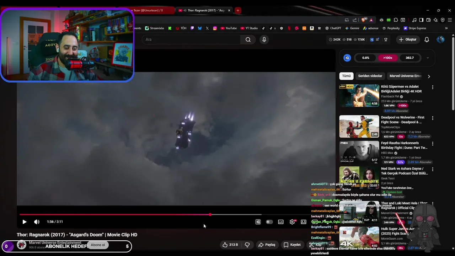Open the Brave main hamburger menu
This screenshot has height=256, width=455.
pyautogui.click(x=450, y=20)
